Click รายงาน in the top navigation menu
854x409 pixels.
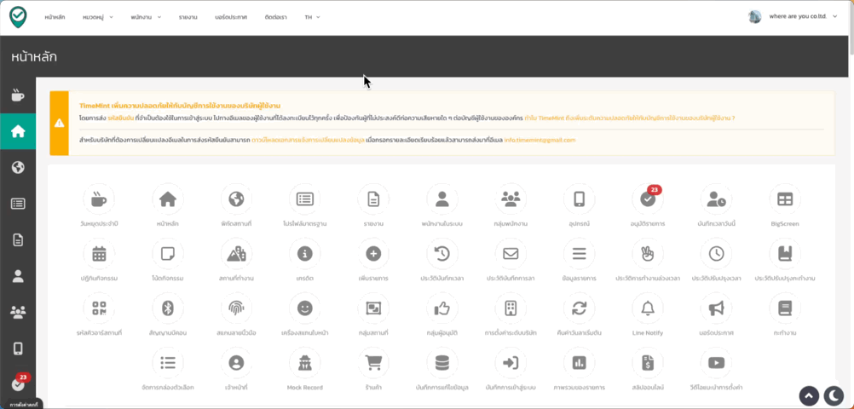point(188,17)
